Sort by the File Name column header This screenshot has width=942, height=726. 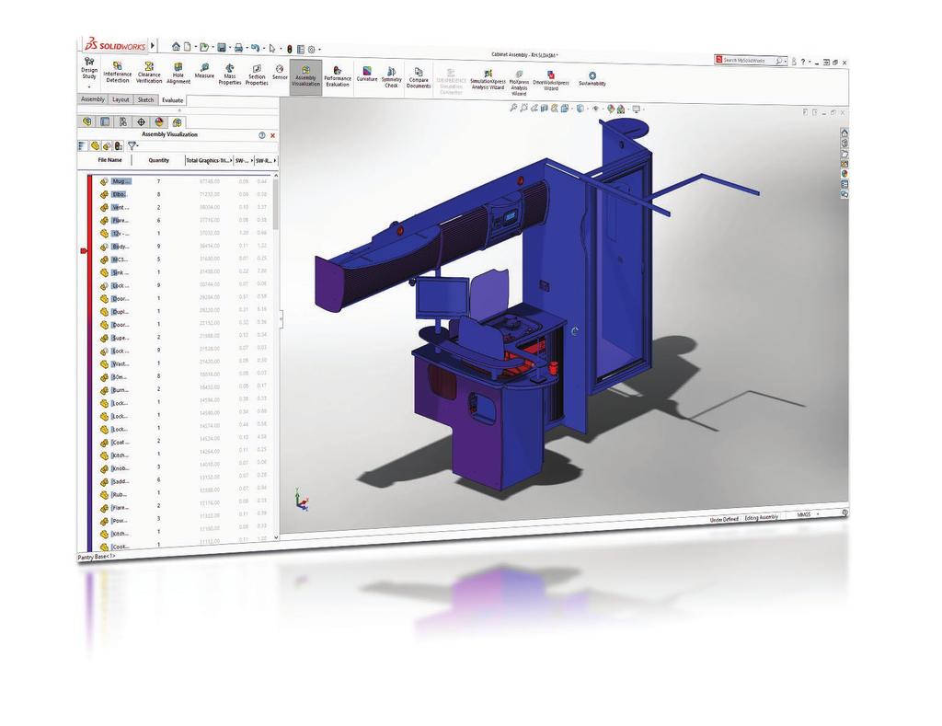[x=110, y=160]
